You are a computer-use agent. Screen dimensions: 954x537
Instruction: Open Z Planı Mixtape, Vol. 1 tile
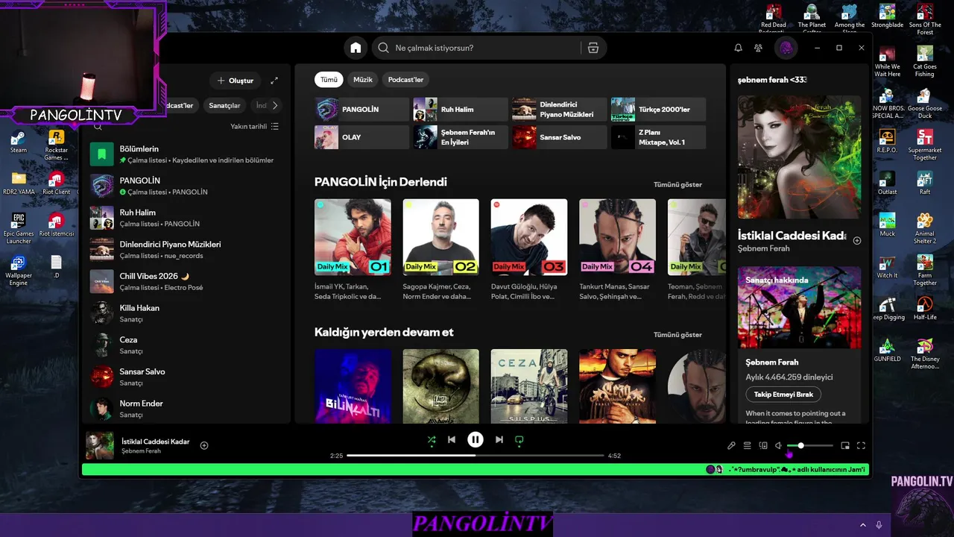(x=658, y=137)
